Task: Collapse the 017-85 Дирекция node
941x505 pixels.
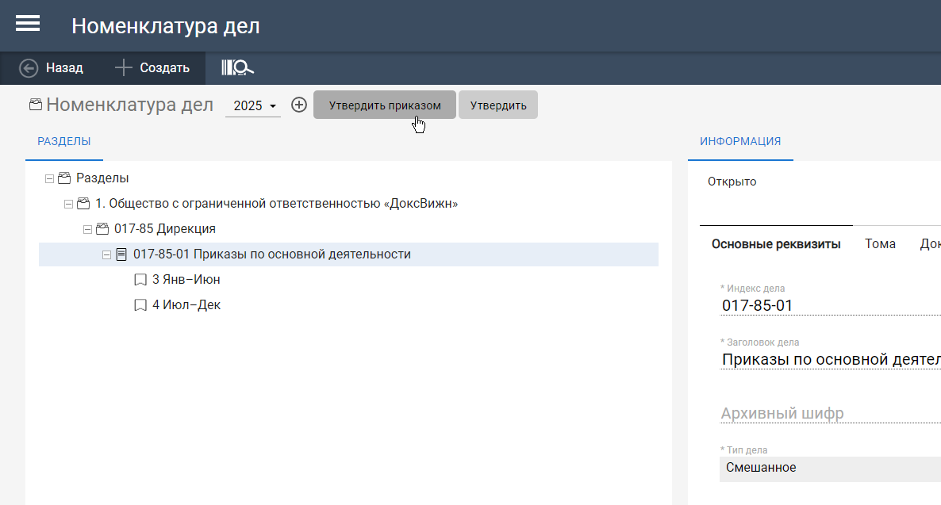Action: (87, 230)
